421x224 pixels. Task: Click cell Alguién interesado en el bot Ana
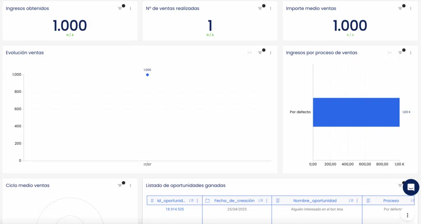click(x=317, y=209)
